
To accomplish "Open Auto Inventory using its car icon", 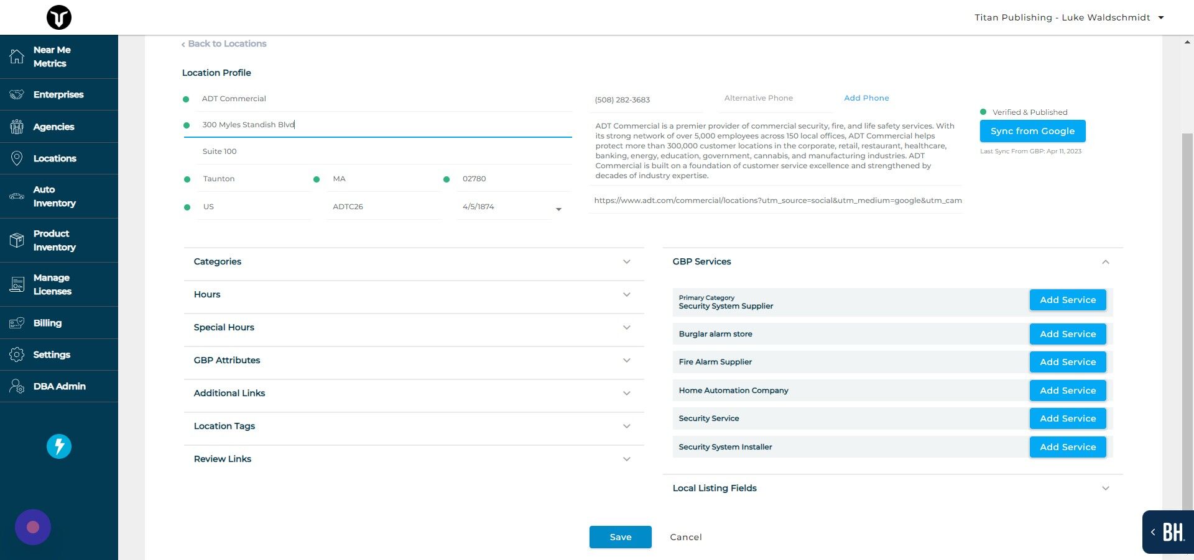I will (17, 196).
